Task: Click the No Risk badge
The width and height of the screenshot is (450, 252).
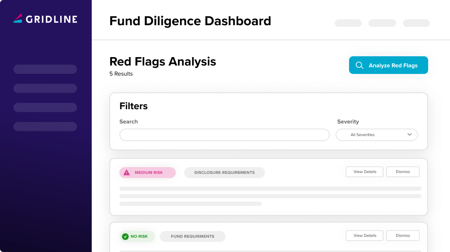Action: [137, 236]
